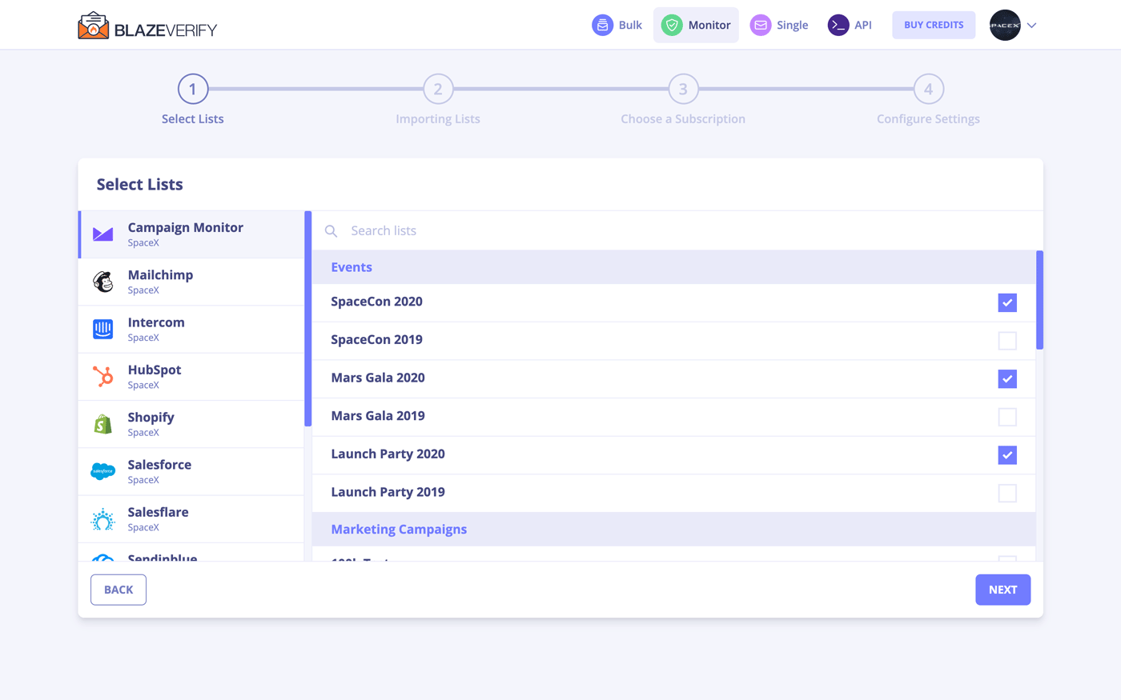Click the Configure Settings step label

coord(929,118)
